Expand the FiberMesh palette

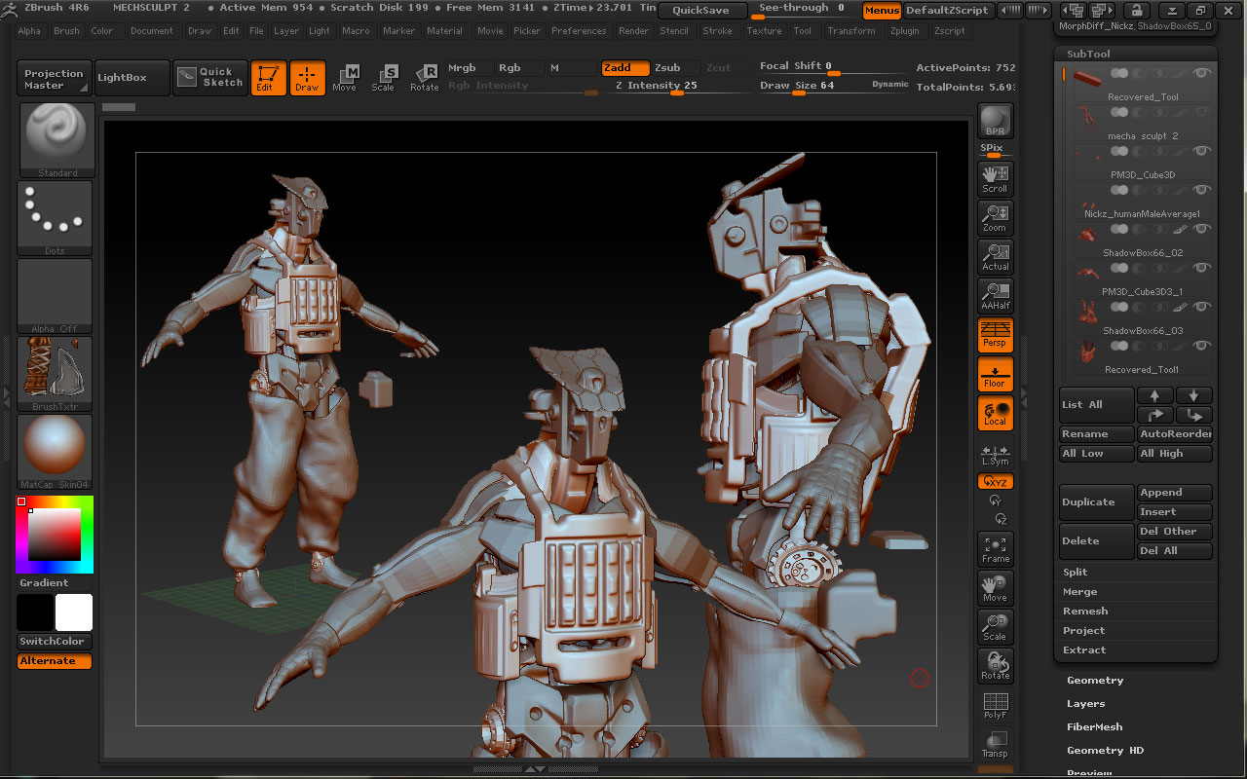1094,727
